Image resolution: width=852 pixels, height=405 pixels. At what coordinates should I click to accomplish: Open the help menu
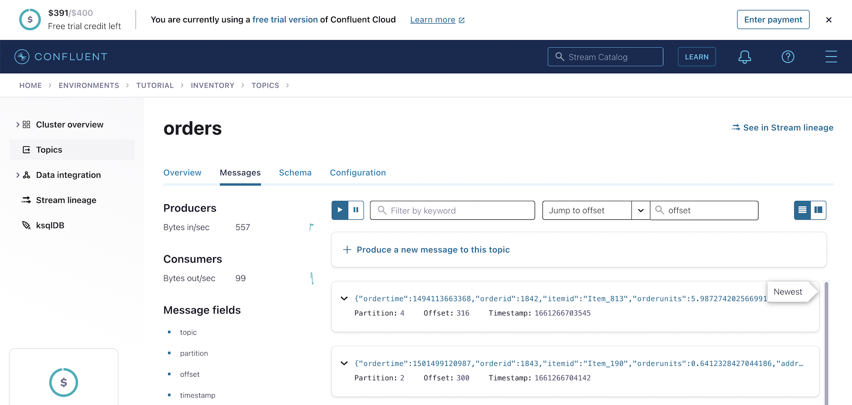pos(788,56)
